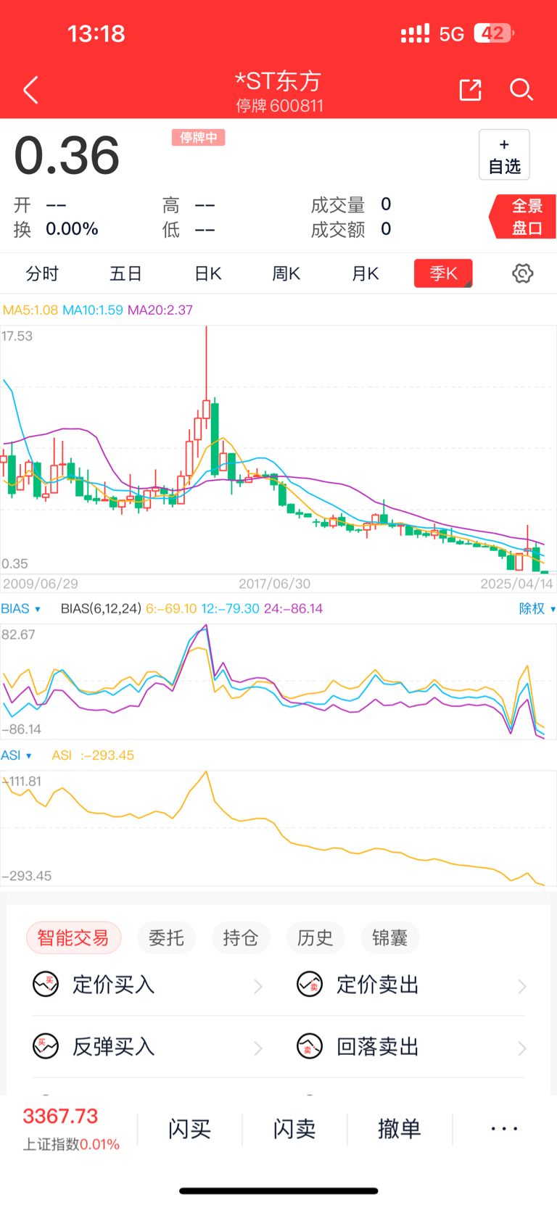This screenshot has width=557, height=1205.
Task: Tap the 回落卖出 circular icon
Action: (x=310, y=1046)
